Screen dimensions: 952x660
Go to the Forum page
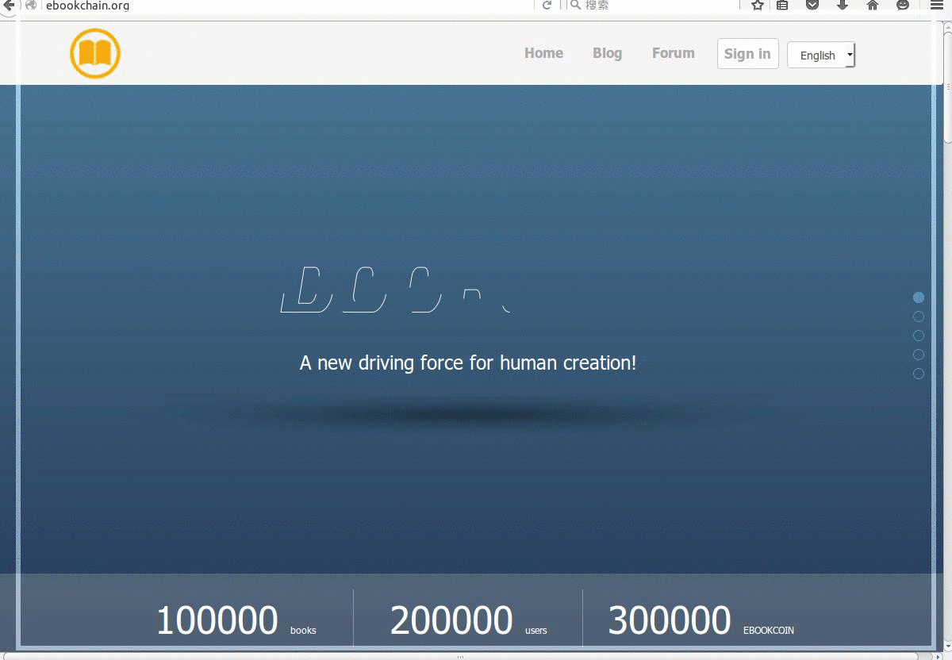(673, 53)
